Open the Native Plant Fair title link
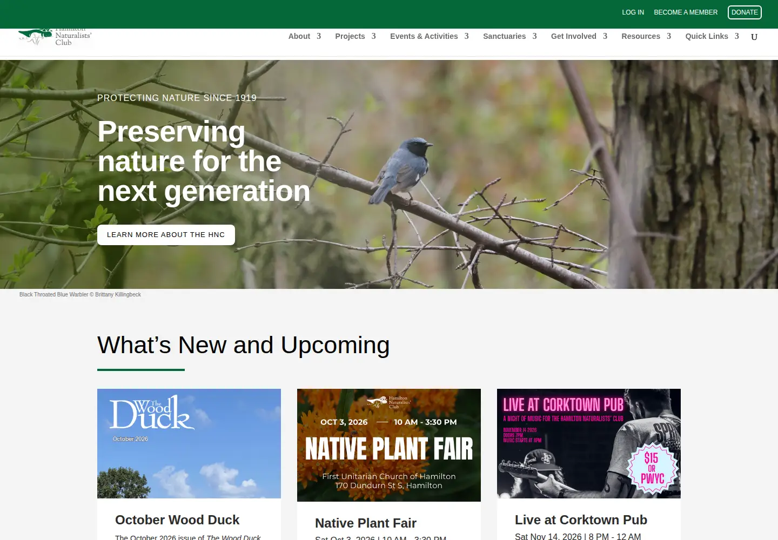This screenshot has height=540, width=778. (366, 523)
